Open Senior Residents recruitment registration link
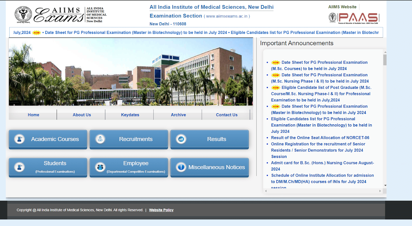This screenshot has width=412, height=226. 318,150
